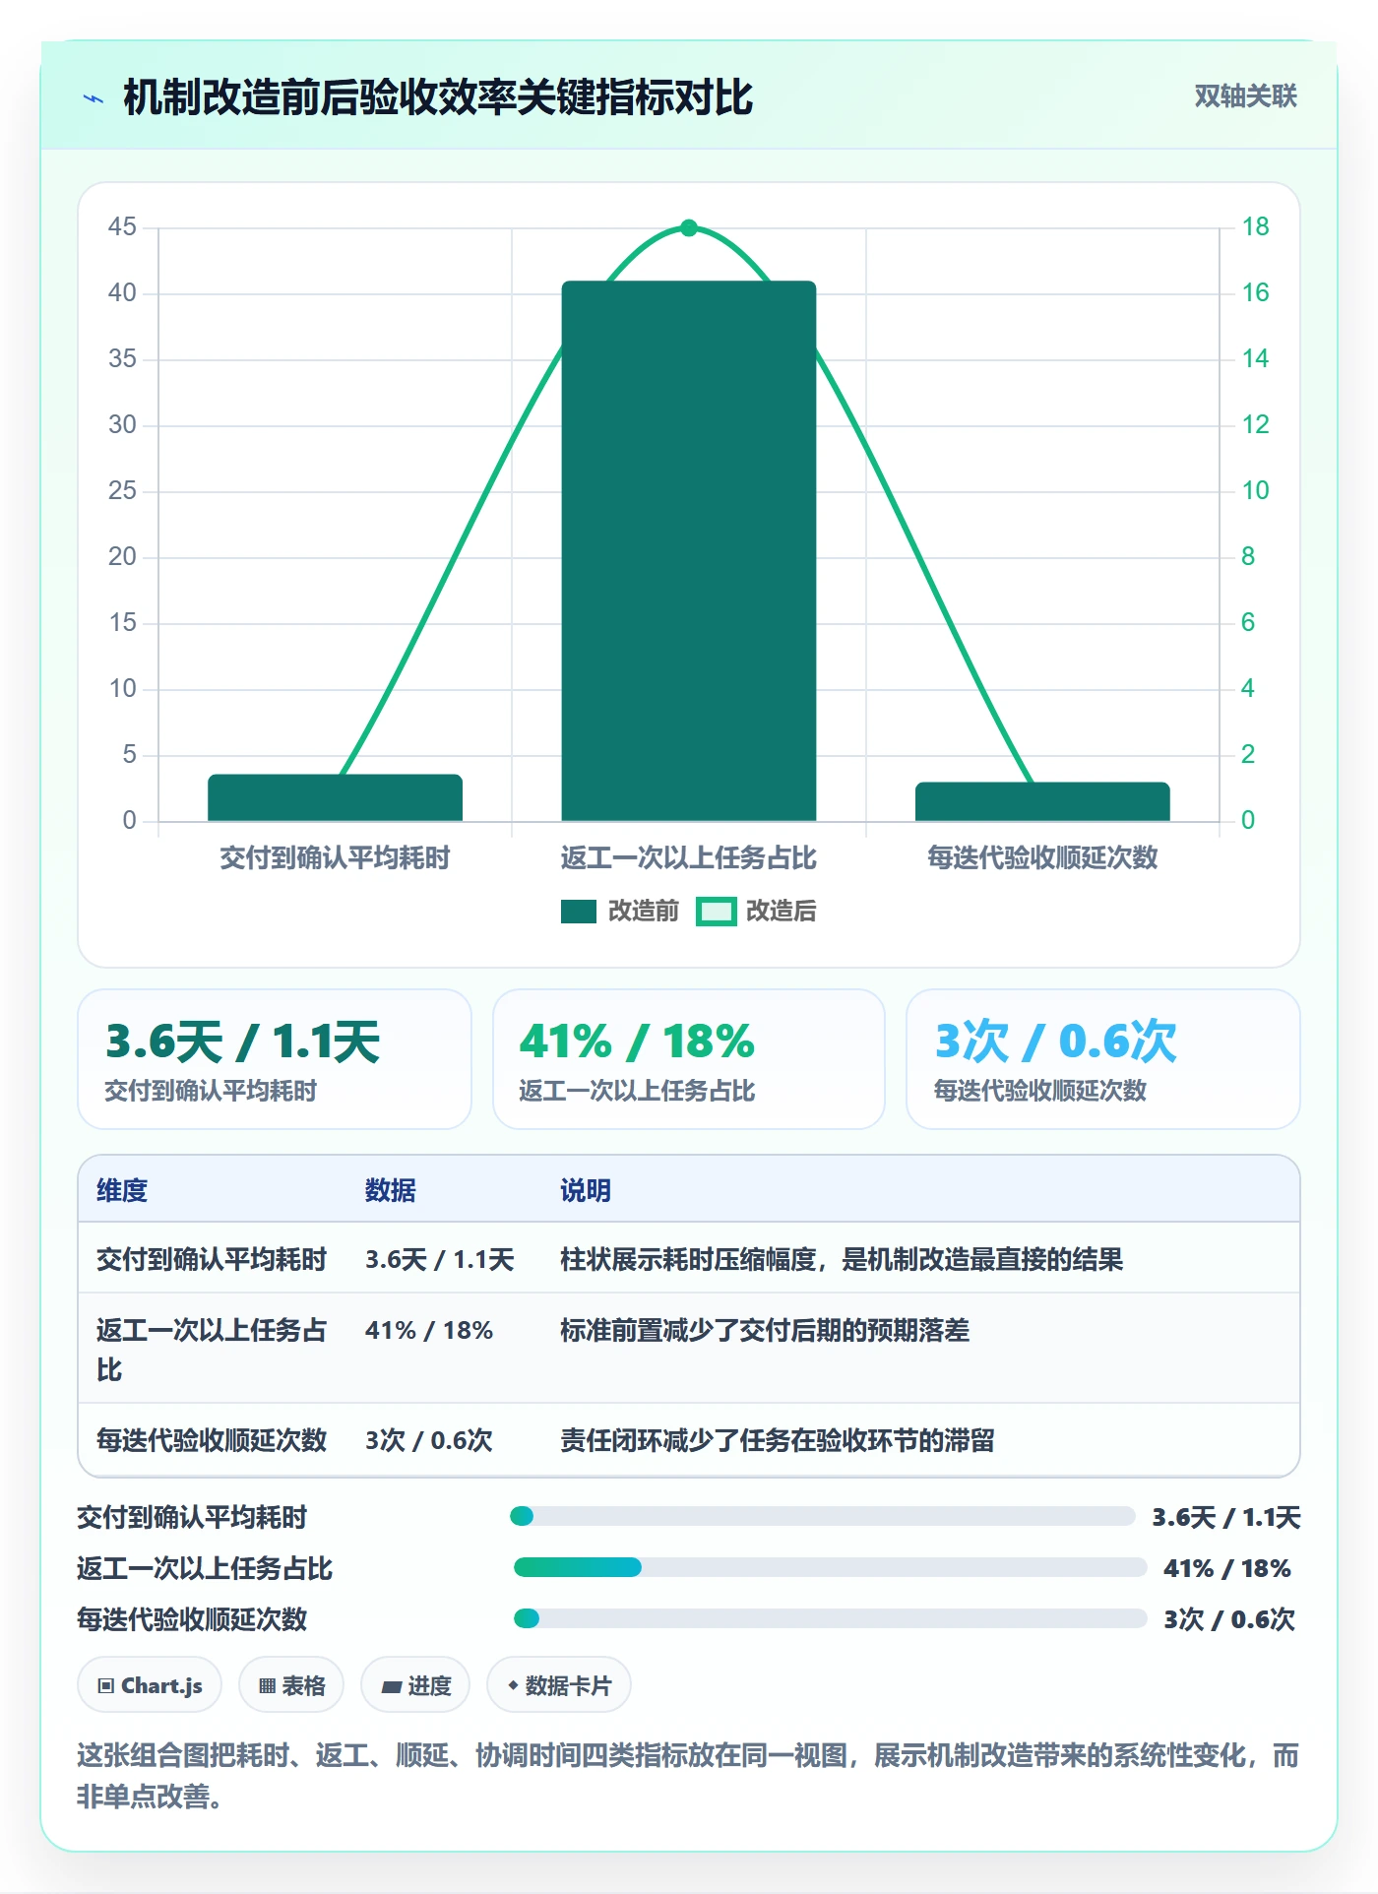The height and width of the screenshot is (1894, 1378).
Task: Click the footer note starting with 这张组合图
Action: [688, 1775]
